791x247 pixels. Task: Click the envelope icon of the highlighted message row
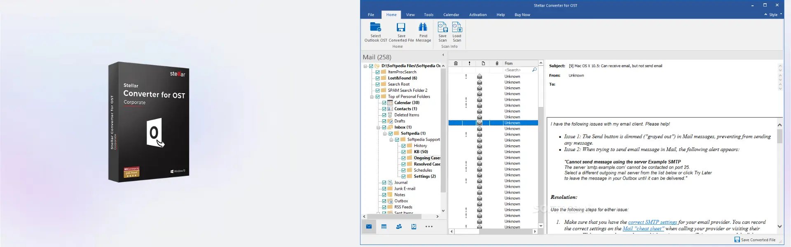[x=480, y=123]
